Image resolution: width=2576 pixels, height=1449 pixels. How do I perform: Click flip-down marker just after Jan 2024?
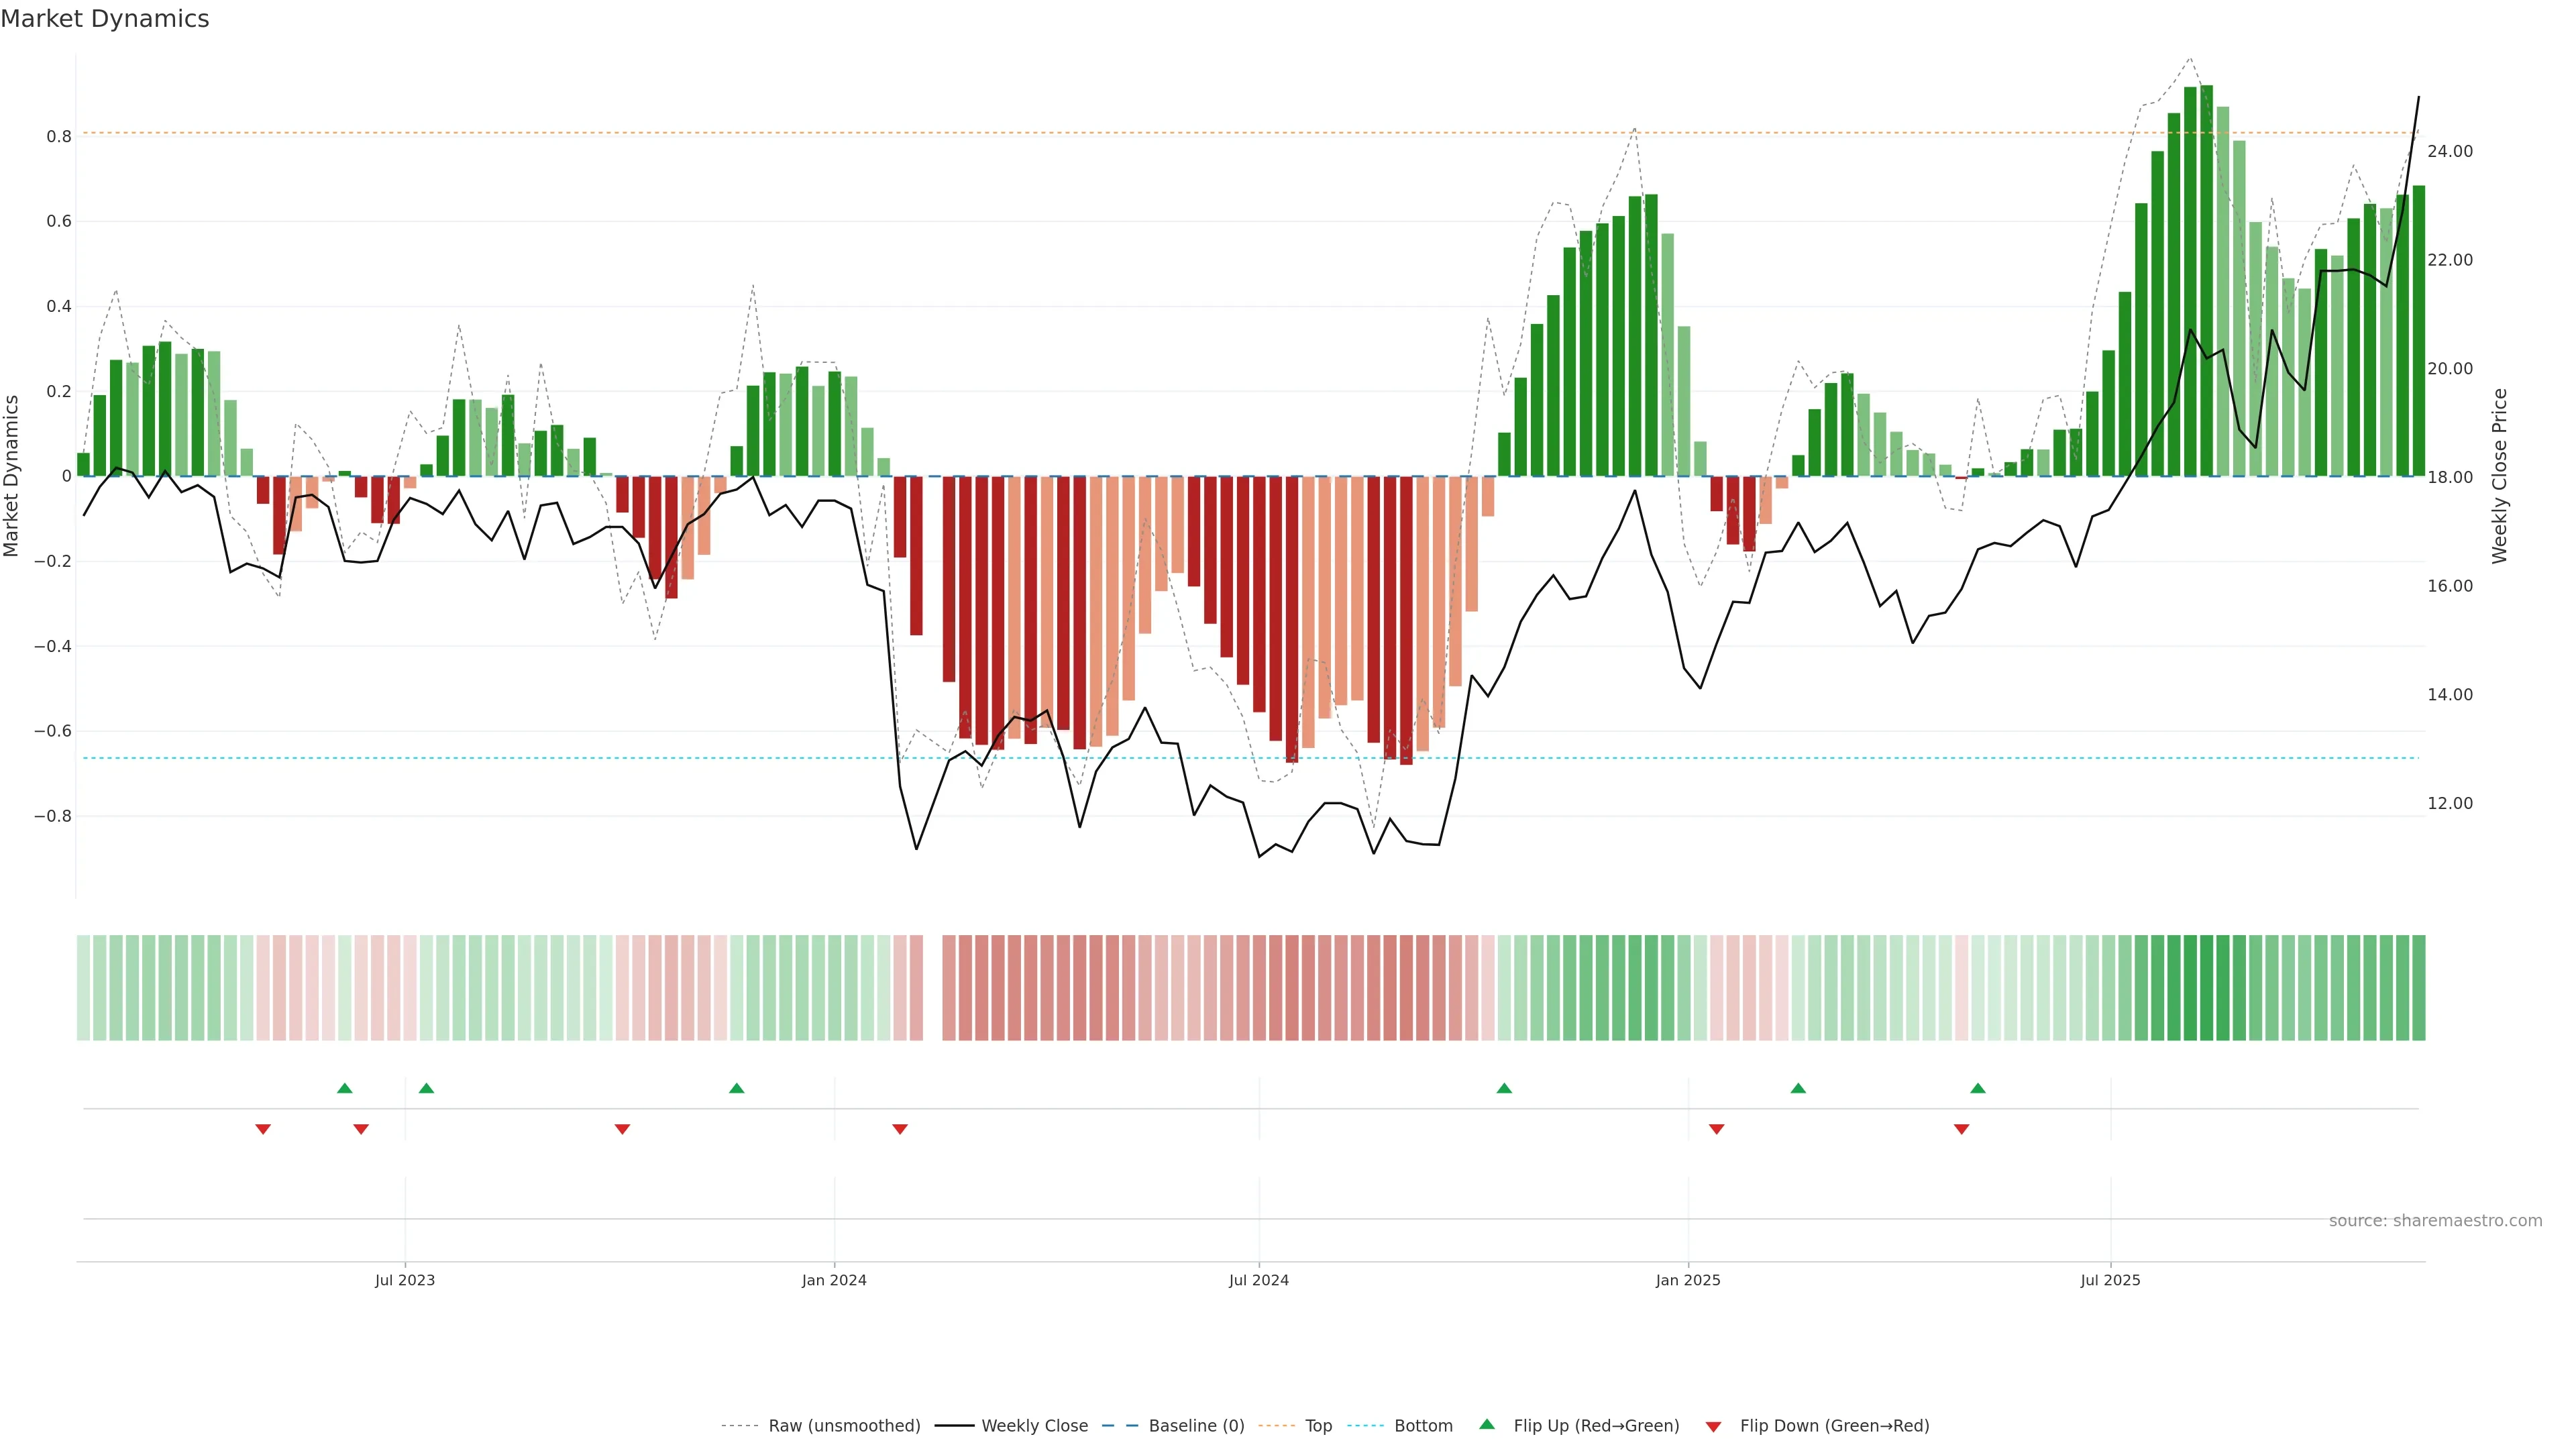pos(900,1129)
